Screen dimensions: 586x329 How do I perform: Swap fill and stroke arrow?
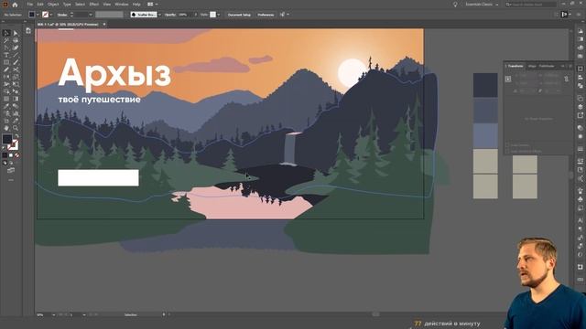(x=16, y=136)
